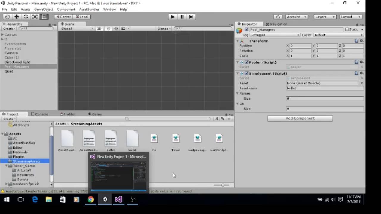Select the warfpsweap asset file
This screenshot has width=381, height=214.
pyautogui.click(x=197, y=141)
